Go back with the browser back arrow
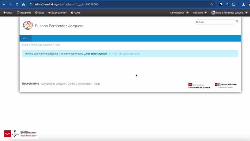 (x=4, y=4)
